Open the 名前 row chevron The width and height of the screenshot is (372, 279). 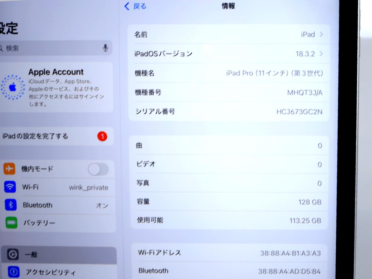[321, 34]
